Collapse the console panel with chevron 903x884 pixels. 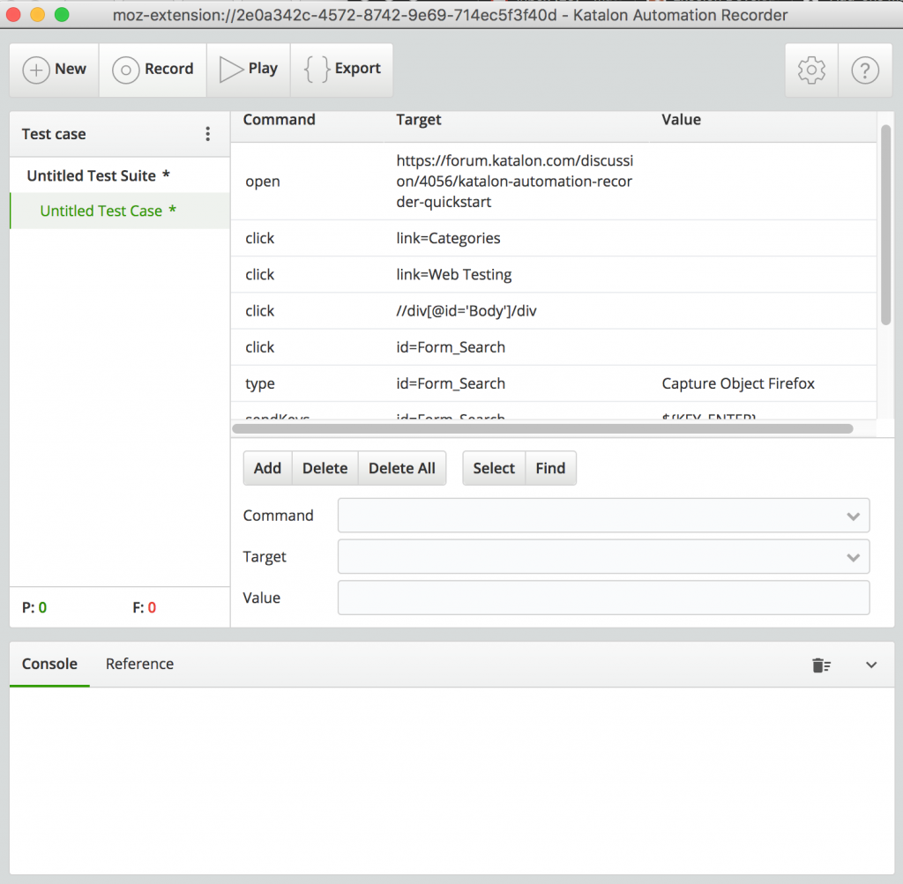(x=871, y=665)
